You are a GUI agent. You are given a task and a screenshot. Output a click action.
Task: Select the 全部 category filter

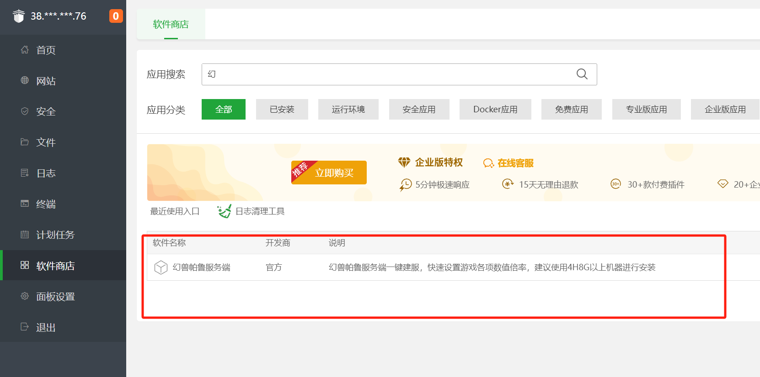coord(224,110)
